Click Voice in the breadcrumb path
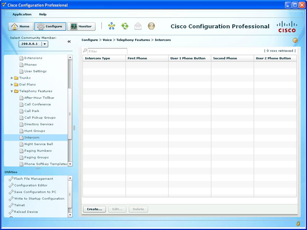The height and width of the screenshot is (230, 307). click(x=107, y=40)
